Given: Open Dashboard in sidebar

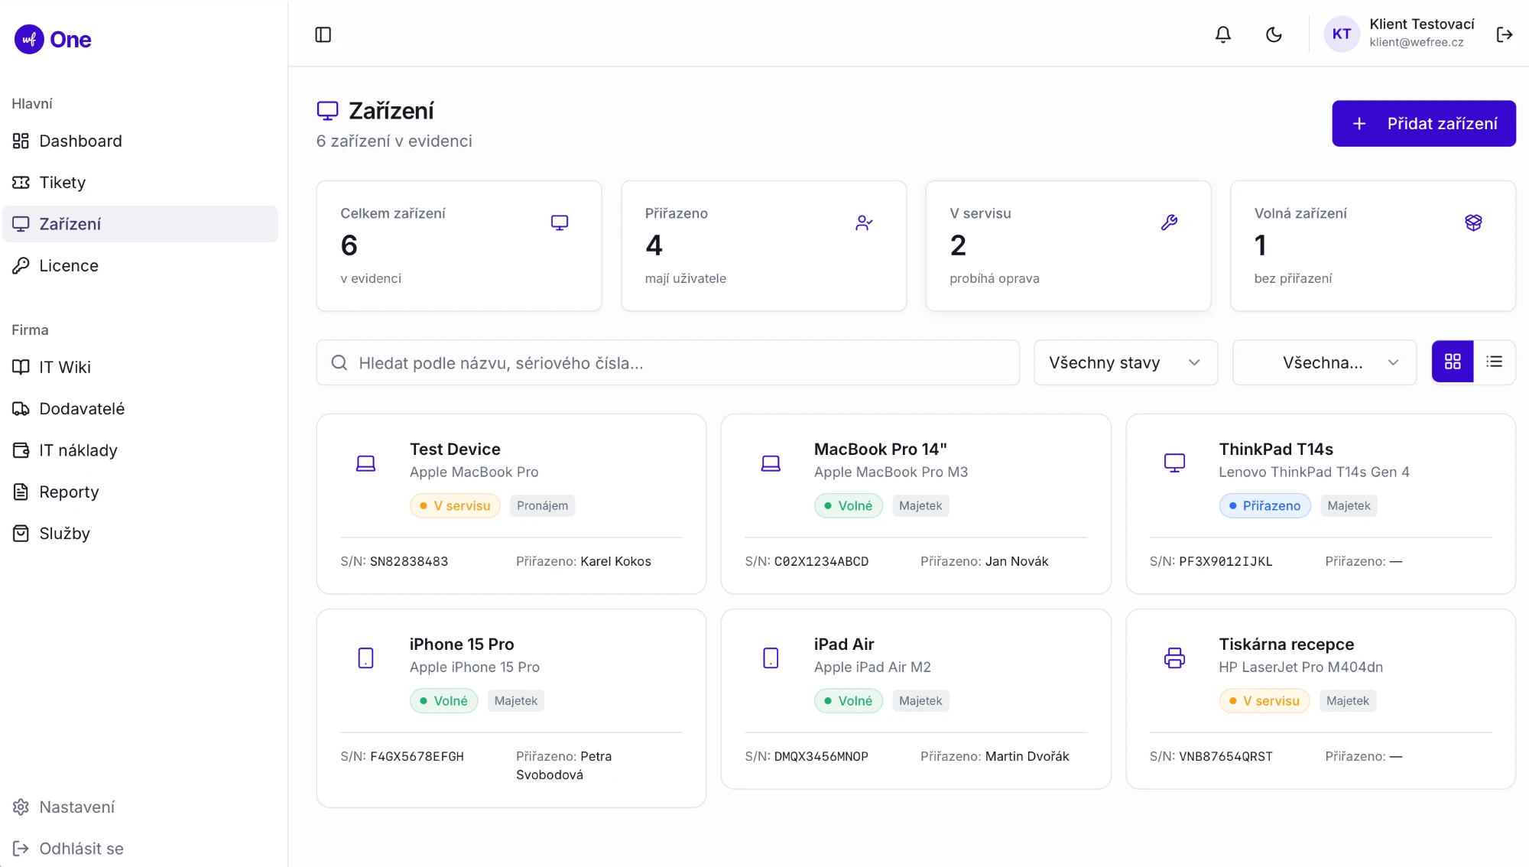Looking at the screenshot, I should [x=141, y=141].
